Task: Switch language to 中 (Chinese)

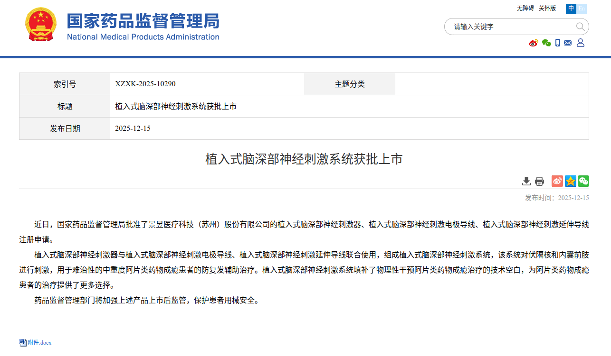Action: point(571,9)
